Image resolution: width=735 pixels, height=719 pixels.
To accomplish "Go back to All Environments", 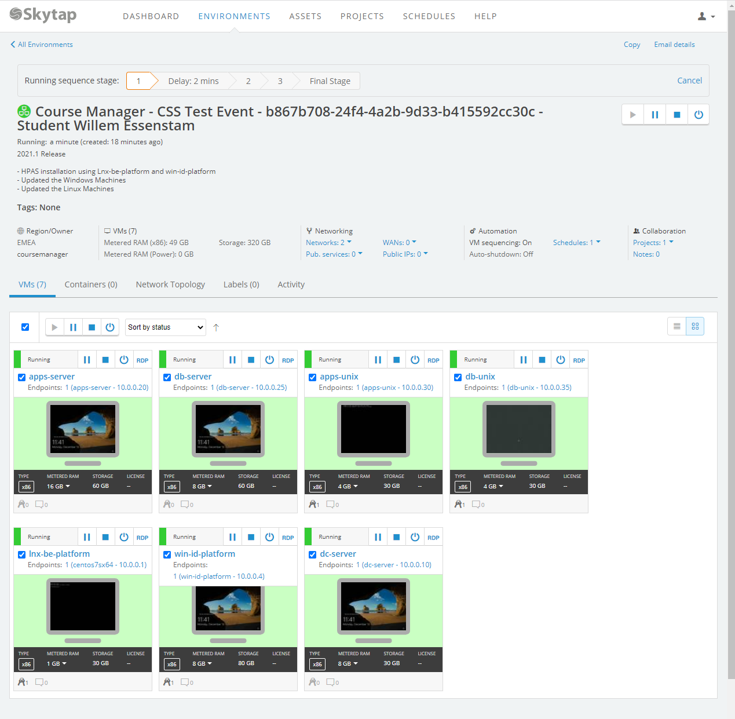I will [42, 45].
